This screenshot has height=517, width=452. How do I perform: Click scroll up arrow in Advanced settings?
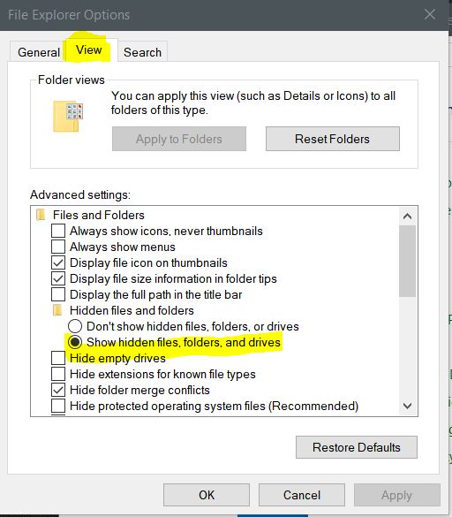(408, 217)
